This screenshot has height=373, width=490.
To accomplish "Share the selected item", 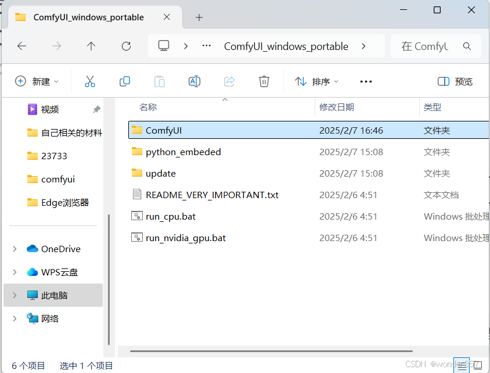I will 229,81.
